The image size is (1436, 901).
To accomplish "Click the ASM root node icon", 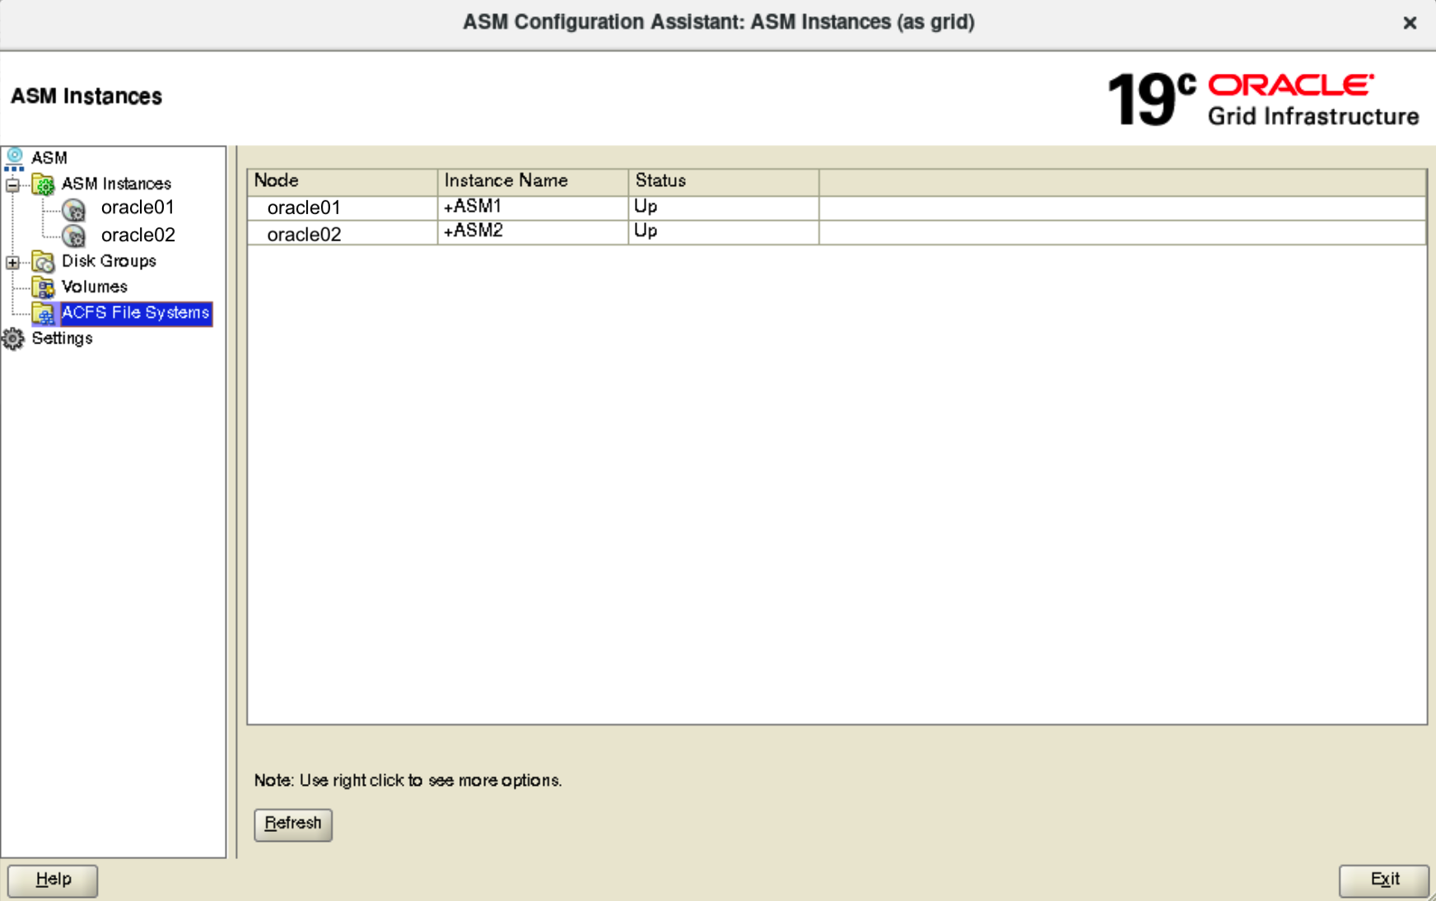I will pos(14,158).
